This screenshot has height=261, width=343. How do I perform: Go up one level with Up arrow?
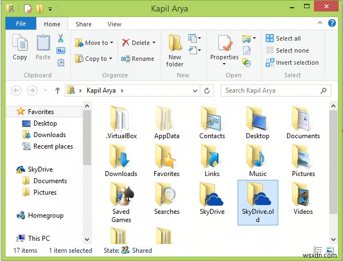coord(58,90)
